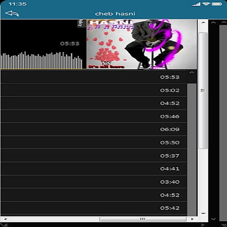Select the track row lasting 05:46

click(x=94, y=116)
